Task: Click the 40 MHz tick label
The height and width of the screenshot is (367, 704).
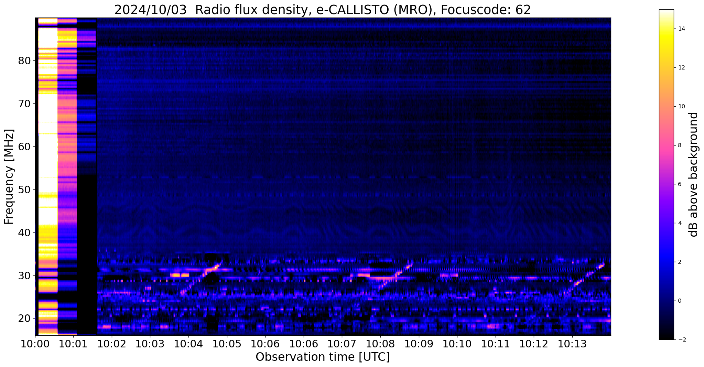Action: pyautogui.click(x=24, y=233)
